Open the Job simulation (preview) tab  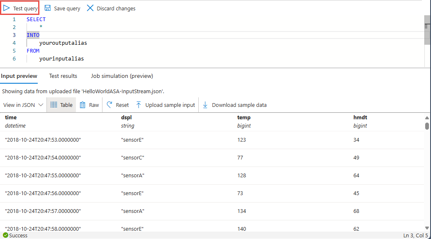point(122,76)
